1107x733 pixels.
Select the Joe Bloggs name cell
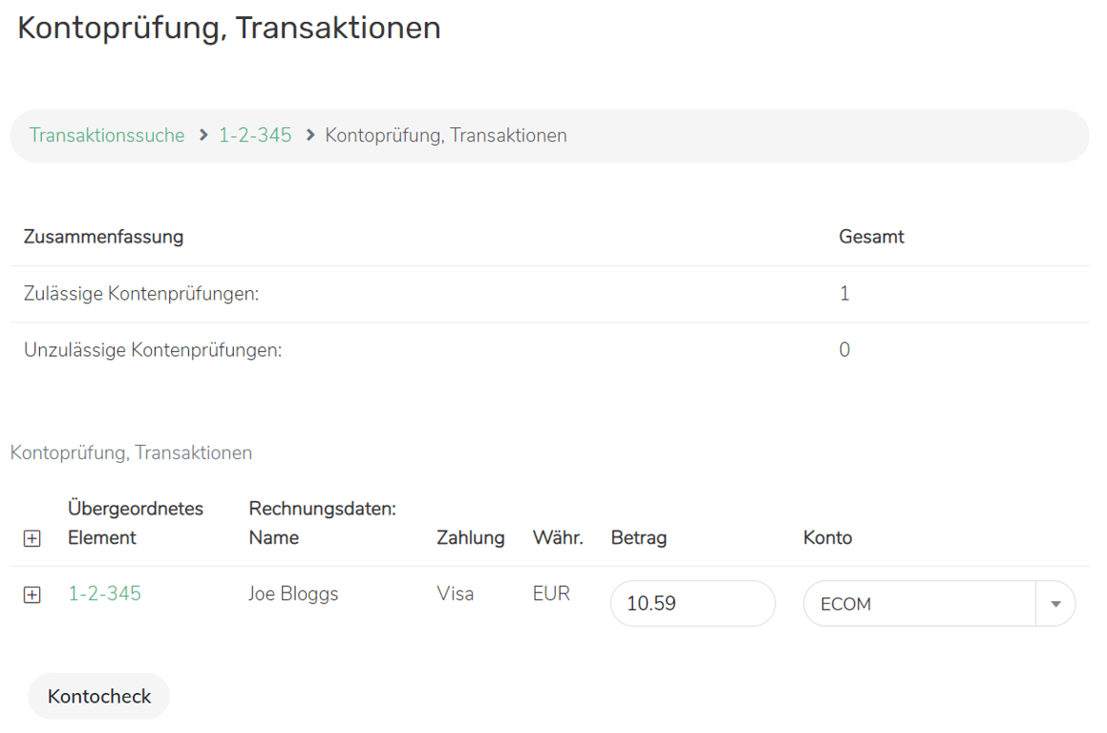click(293, 594)
